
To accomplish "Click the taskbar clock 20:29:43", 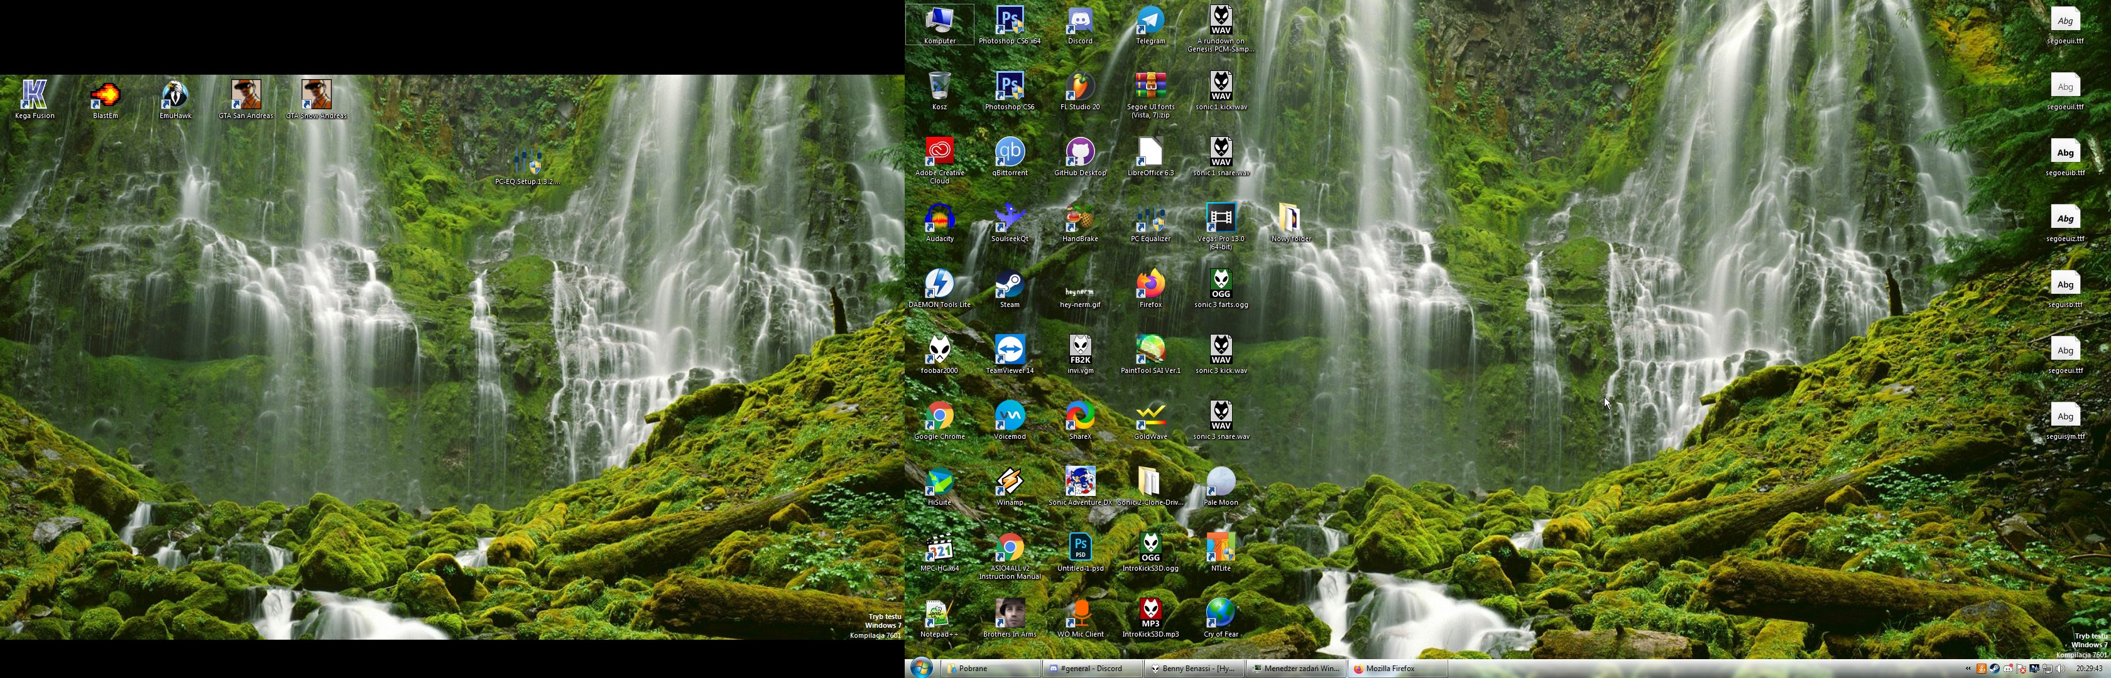I will pyautogui.click(x=2089, y=669).
